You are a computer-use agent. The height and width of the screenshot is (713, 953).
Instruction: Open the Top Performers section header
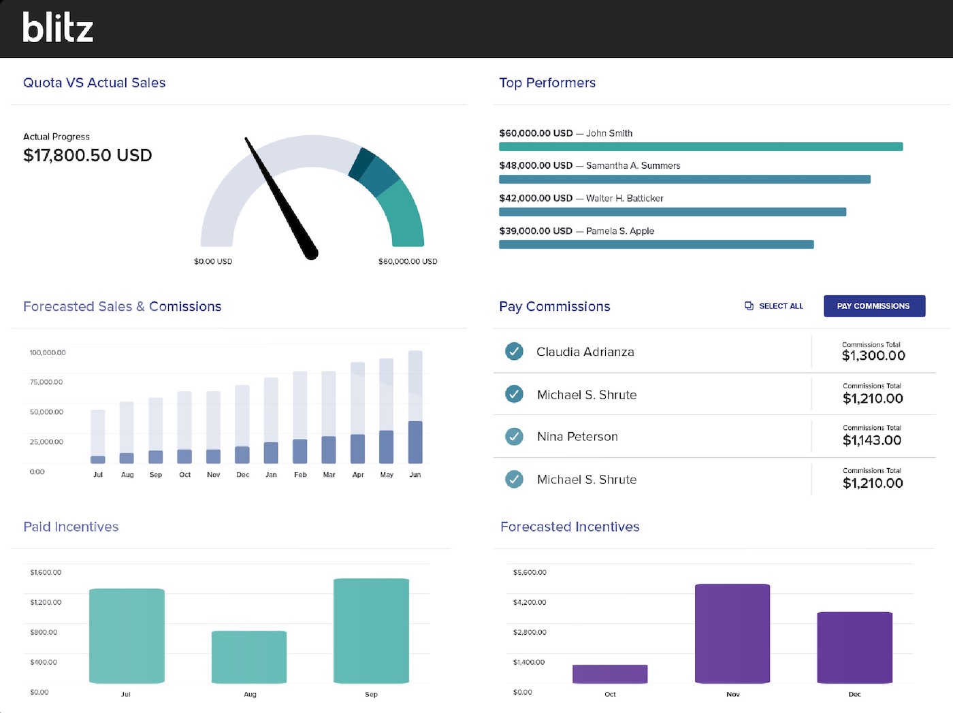click(547, 82)
